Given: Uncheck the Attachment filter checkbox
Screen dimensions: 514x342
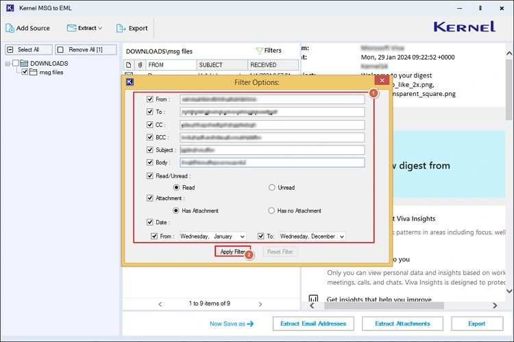Looking at the screenshot, I should [x=150, y=198].
